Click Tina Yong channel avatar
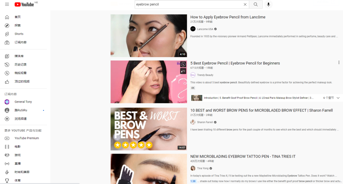Screen dimensions: 343x184 pos(193,168)
